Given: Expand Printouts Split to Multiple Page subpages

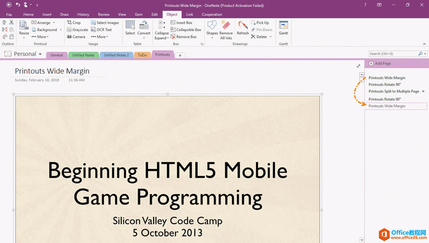Looking at the screenshot, I should [x=423, y=91].
